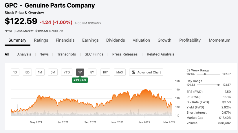The image size is (238, 133).
Task: Select the 1Y chart range
Action: tap(80, 72)
